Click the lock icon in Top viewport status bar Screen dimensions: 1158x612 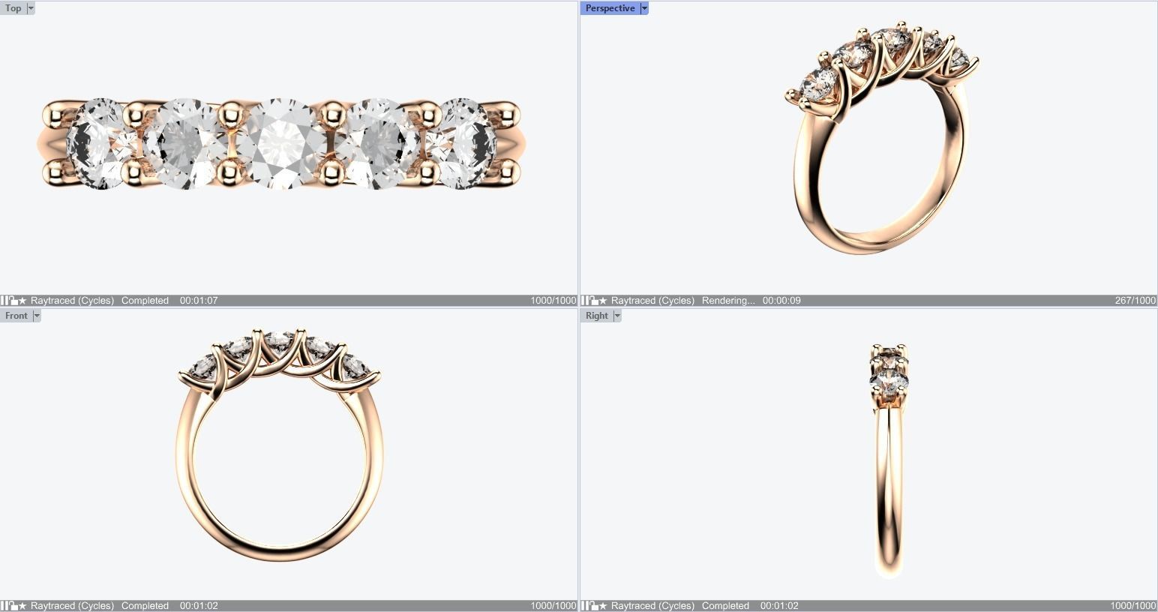(13, 301)
